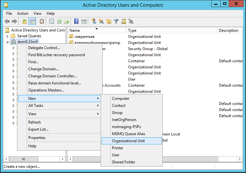The width and height of the screenshot is (246, 173).
Task: Click the Back arrow toolbar icon
Action: 7,21
